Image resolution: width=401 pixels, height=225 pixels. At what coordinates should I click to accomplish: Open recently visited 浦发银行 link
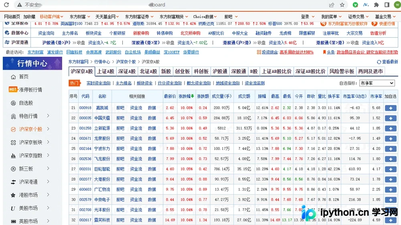point(55,52)
